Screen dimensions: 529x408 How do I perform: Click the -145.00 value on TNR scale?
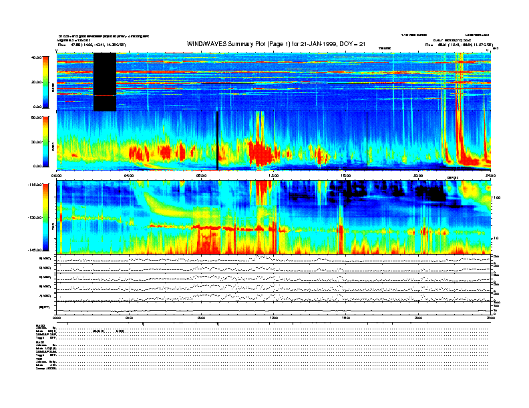tap(33, 250)
